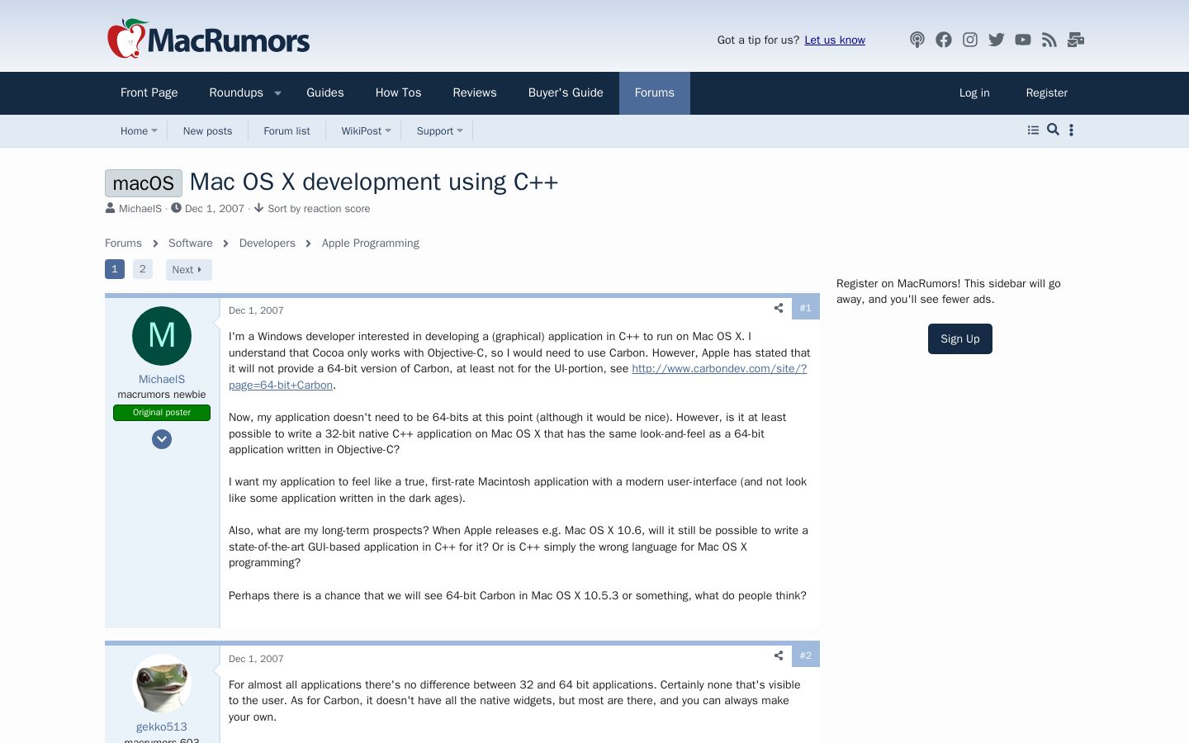Click the newsletter icon in header
The image size is (1189, 743).
(x=1076, y=40)
